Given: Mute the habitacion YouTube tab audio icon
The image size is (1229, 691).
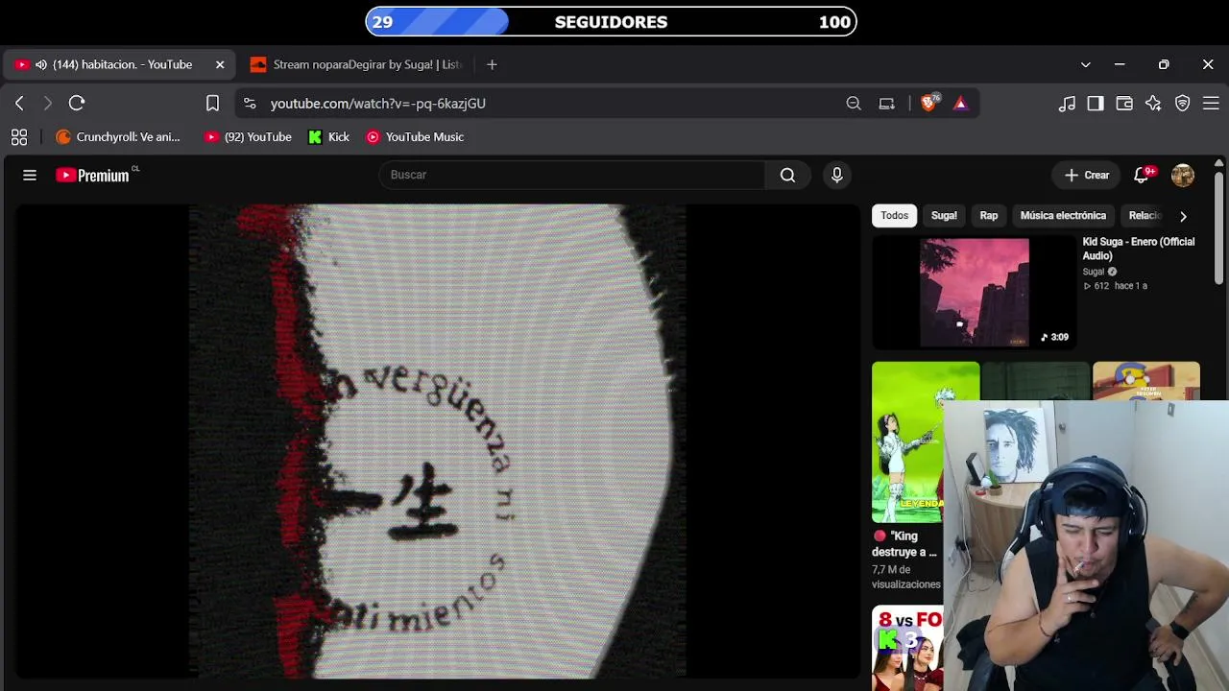Looking at the screenshot, I should (41, 64).
